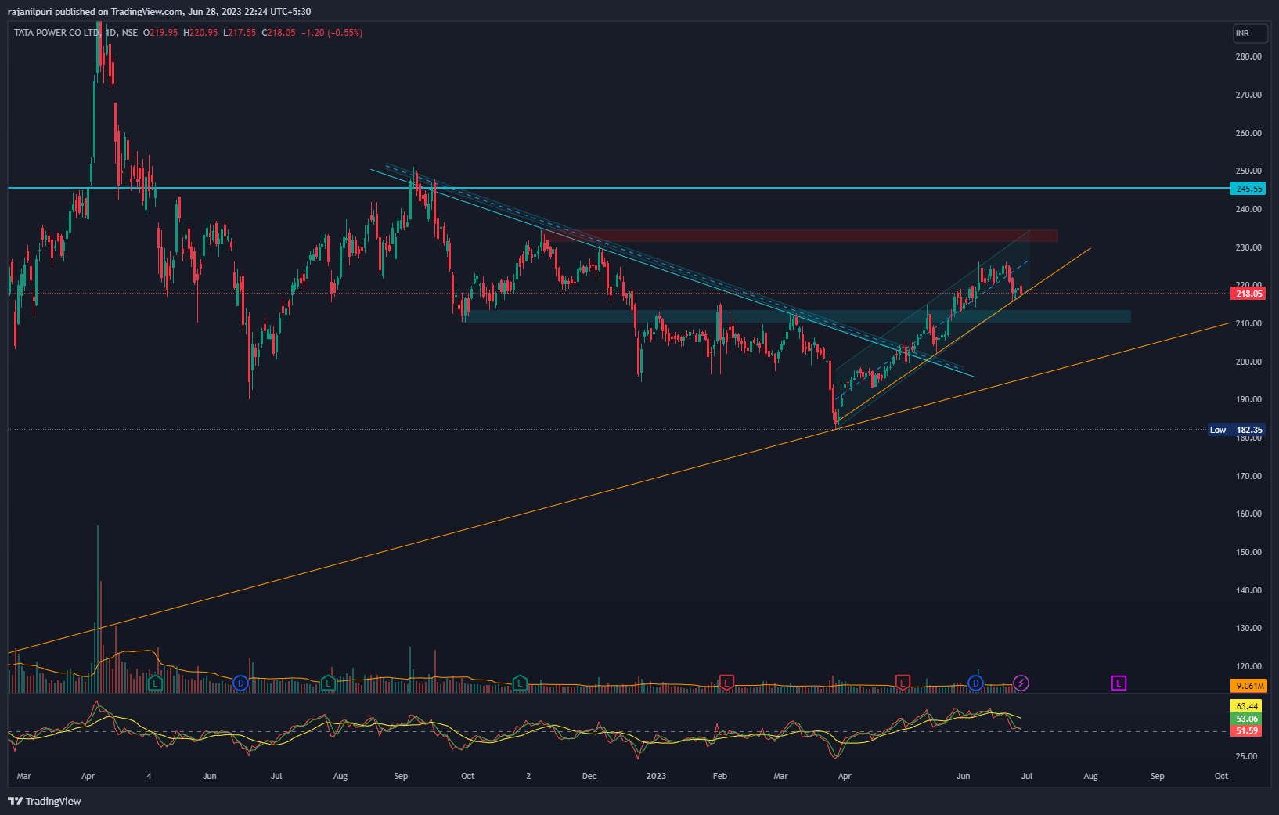Image resolution: width=1279 pixels, height=815 pixels.
Task: Click the blue dividend D marker between Jun and Jul 2022
Action: [x=240, y=683]
